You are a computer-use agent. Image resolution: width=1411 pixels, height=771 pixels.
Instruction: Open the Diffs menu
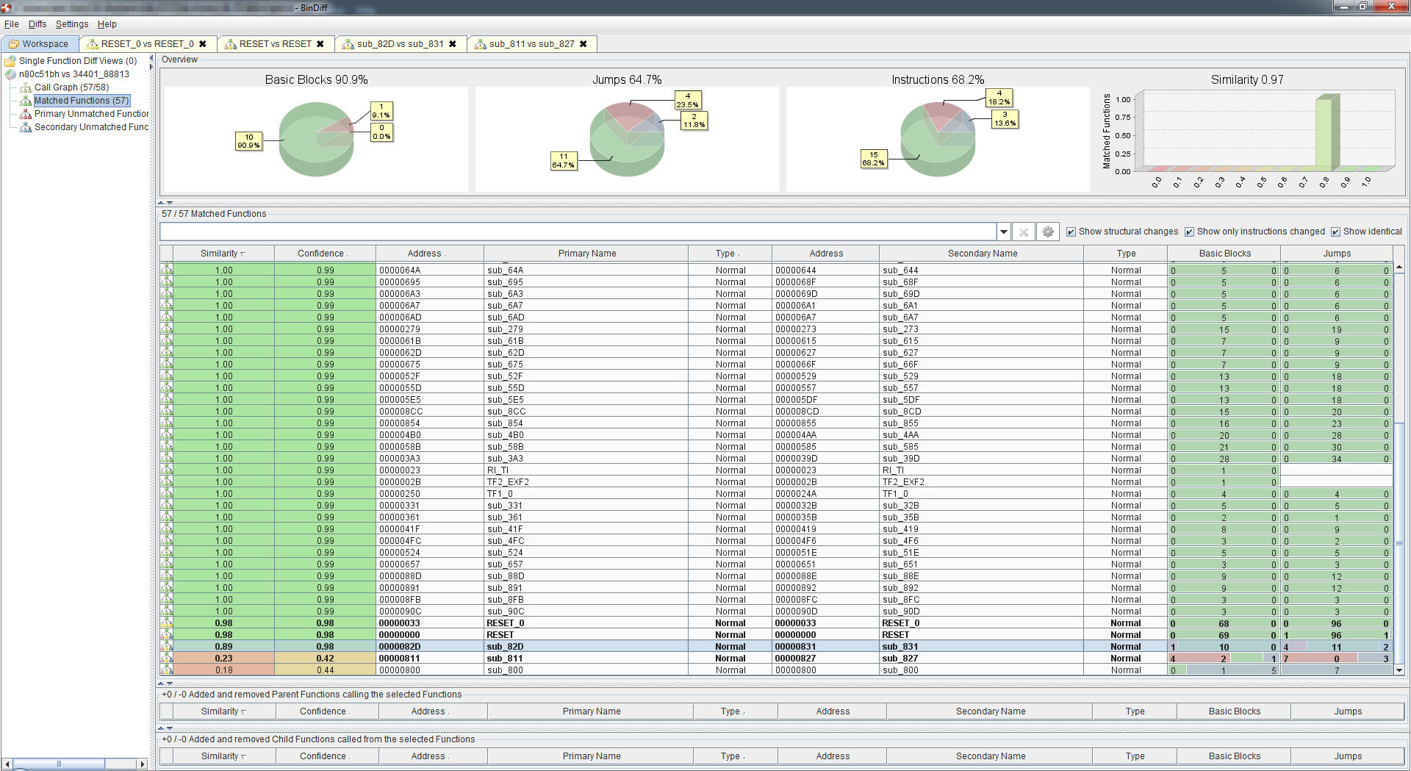tap(37, 24)
